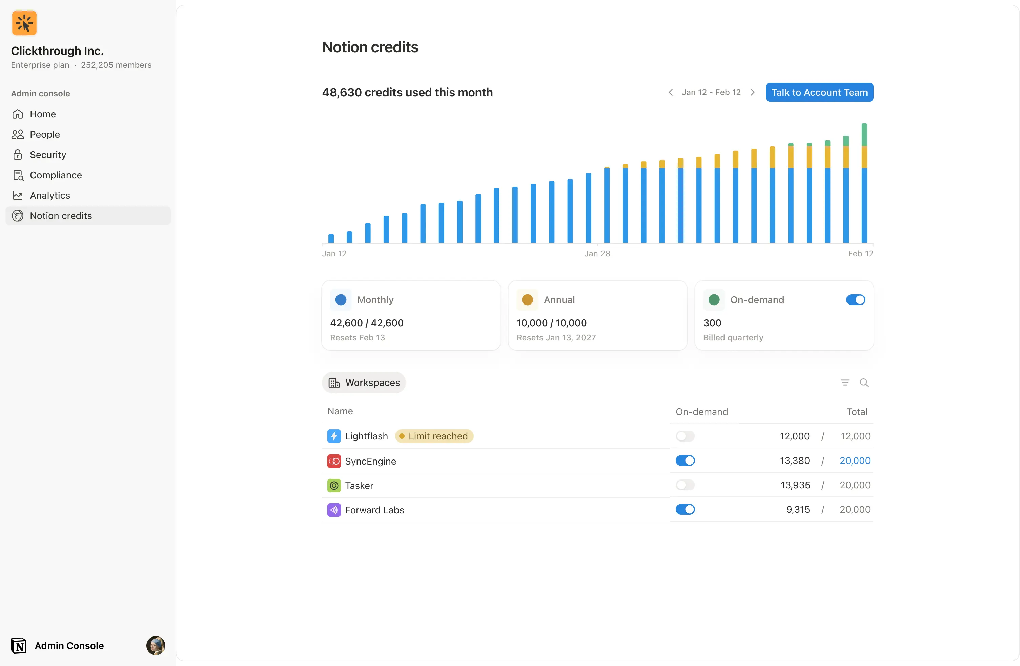1020x666 pixels.
Task: Click the Tasker green target icon
Action: tap(334, 486)
